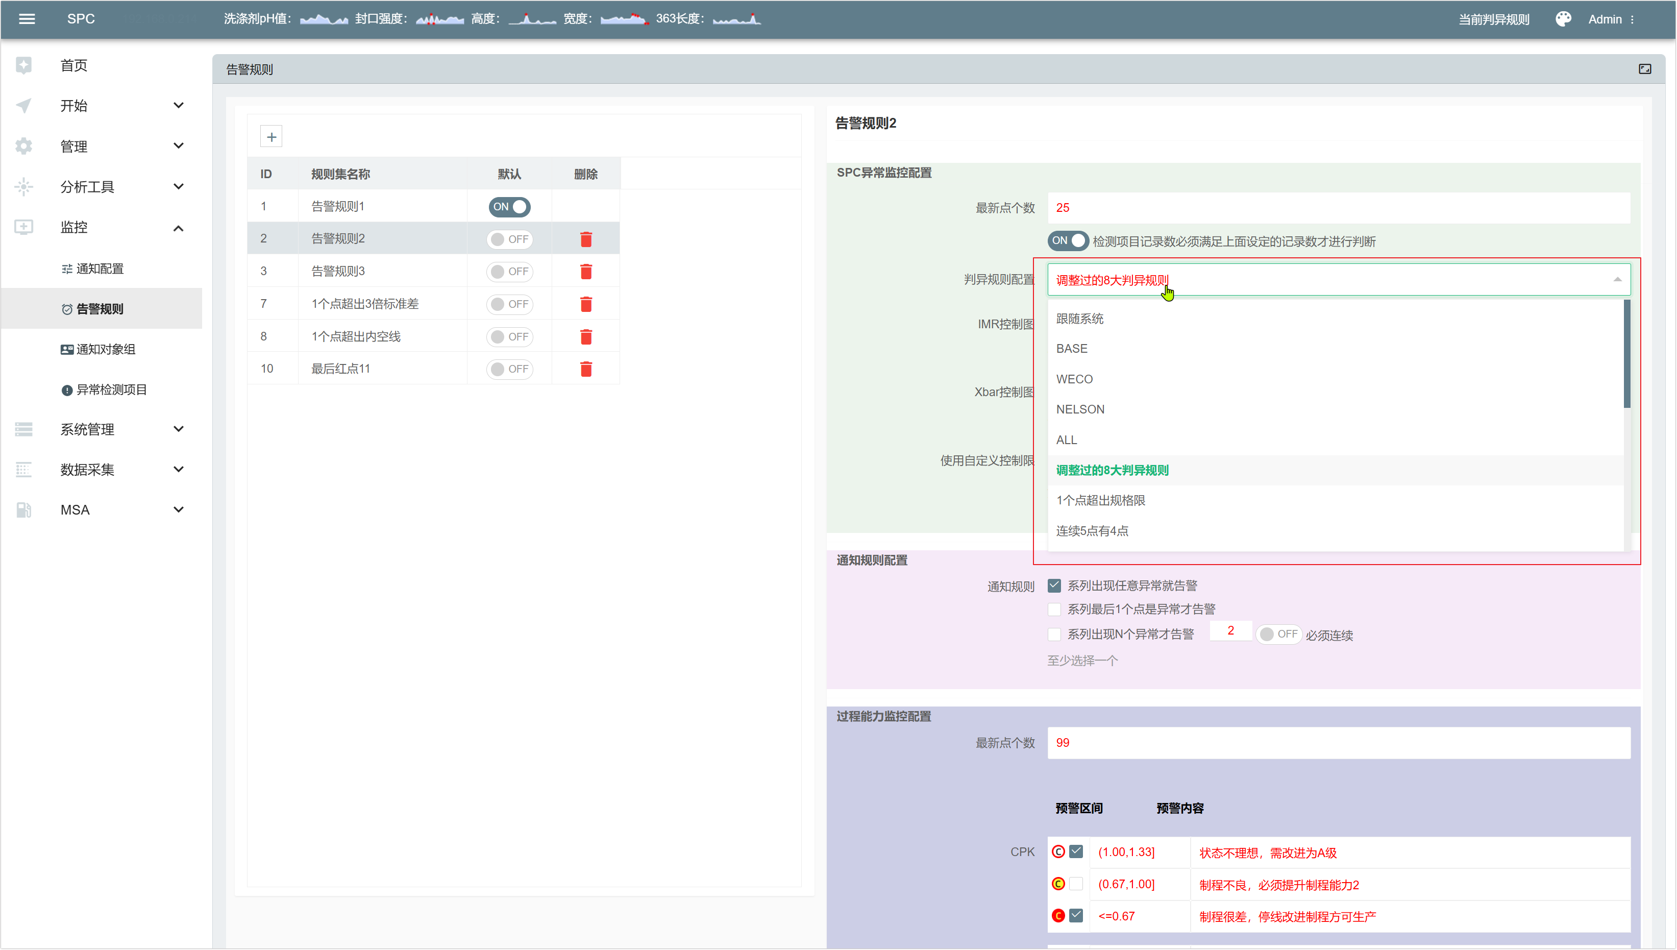Click the CPK <=0.67 solid red circle
This screenshot has height=950, width=1677.
(x=1058, y=916)
